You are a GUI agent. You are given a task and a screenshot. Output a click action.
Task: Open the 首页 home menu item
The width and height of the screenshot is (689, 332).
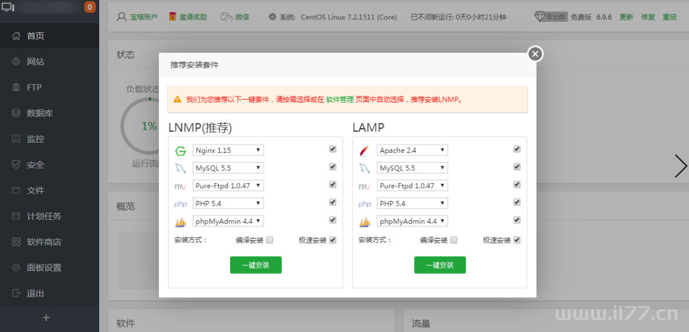49,36
